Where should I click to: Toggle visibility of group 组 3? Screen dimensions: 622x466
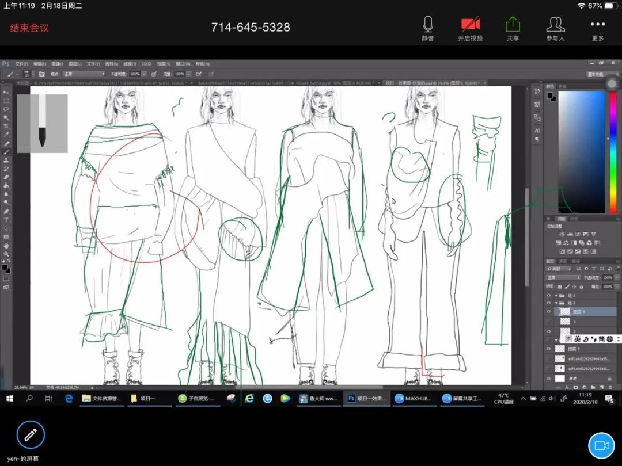(x=549, y=296)
